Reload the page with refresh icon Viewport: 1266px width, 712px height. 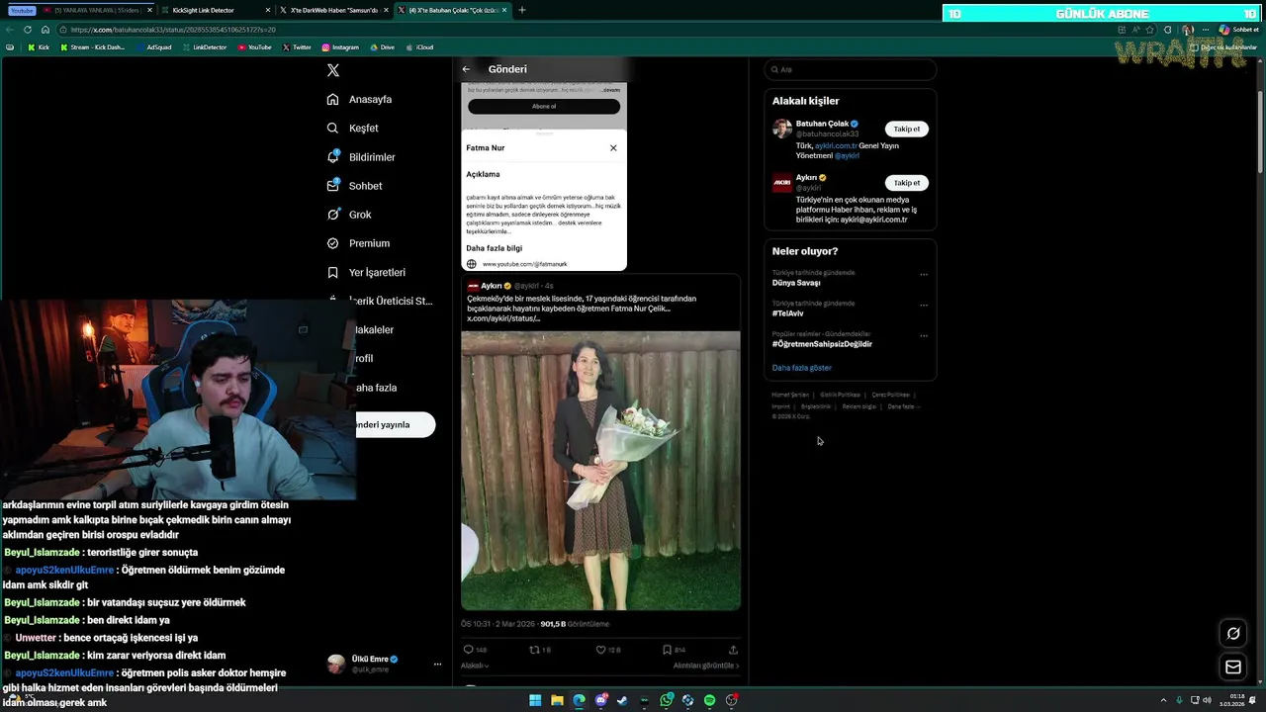[28, 30]
